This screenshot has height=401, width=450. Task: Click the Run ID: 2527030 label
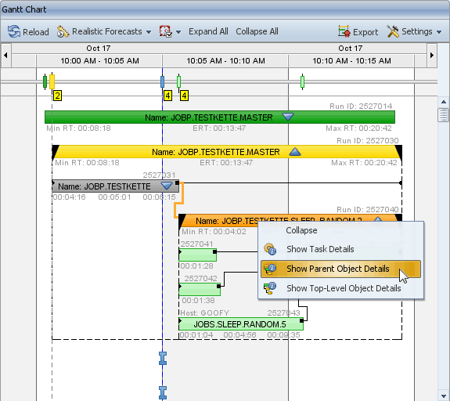pos(367,141)
